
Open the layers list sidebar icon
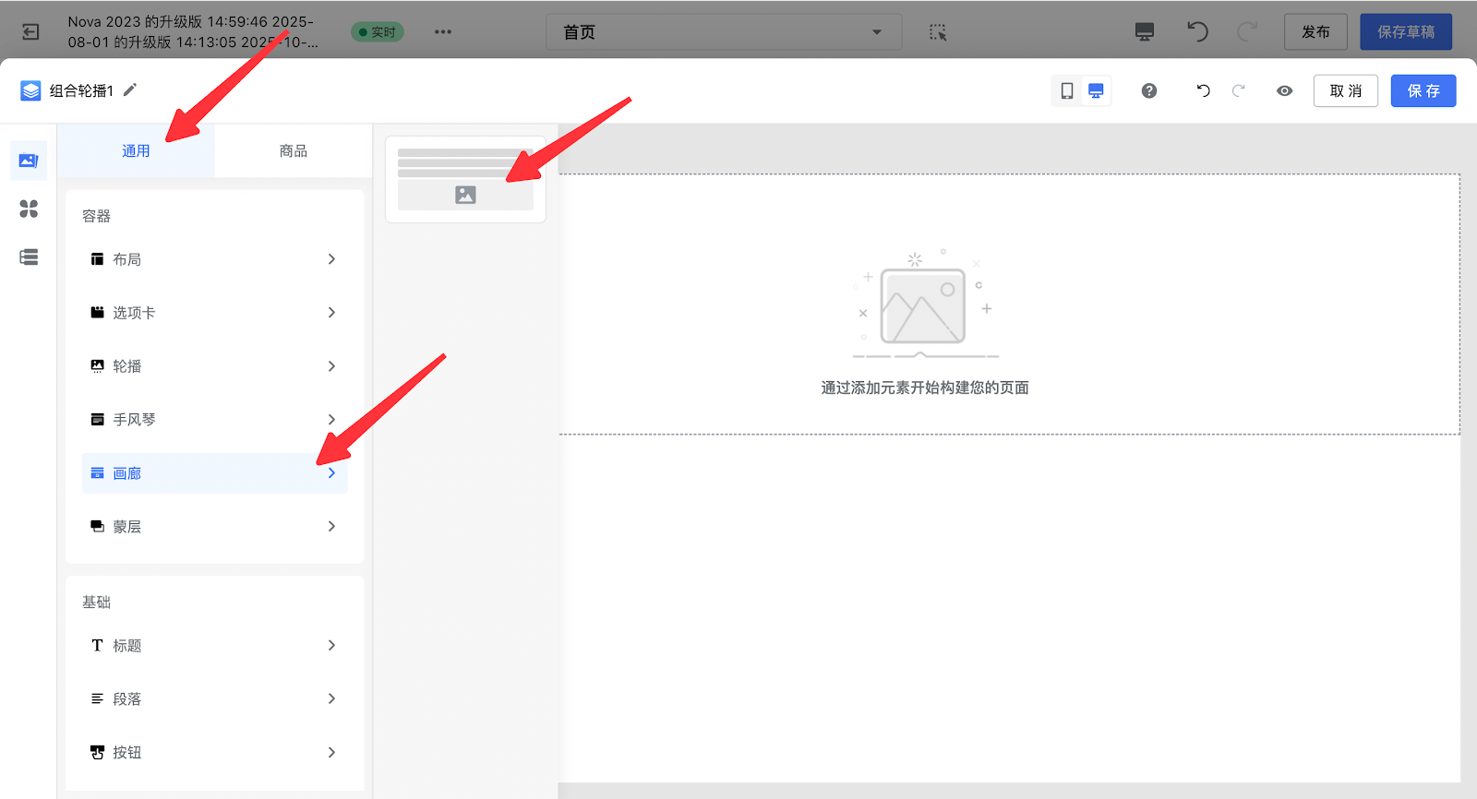[29, 256]
